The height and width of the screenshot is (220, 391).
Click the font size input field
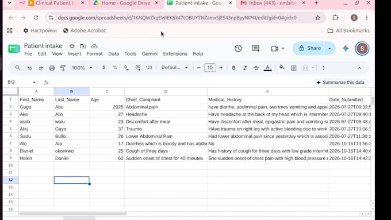click(x=210, y=68)
